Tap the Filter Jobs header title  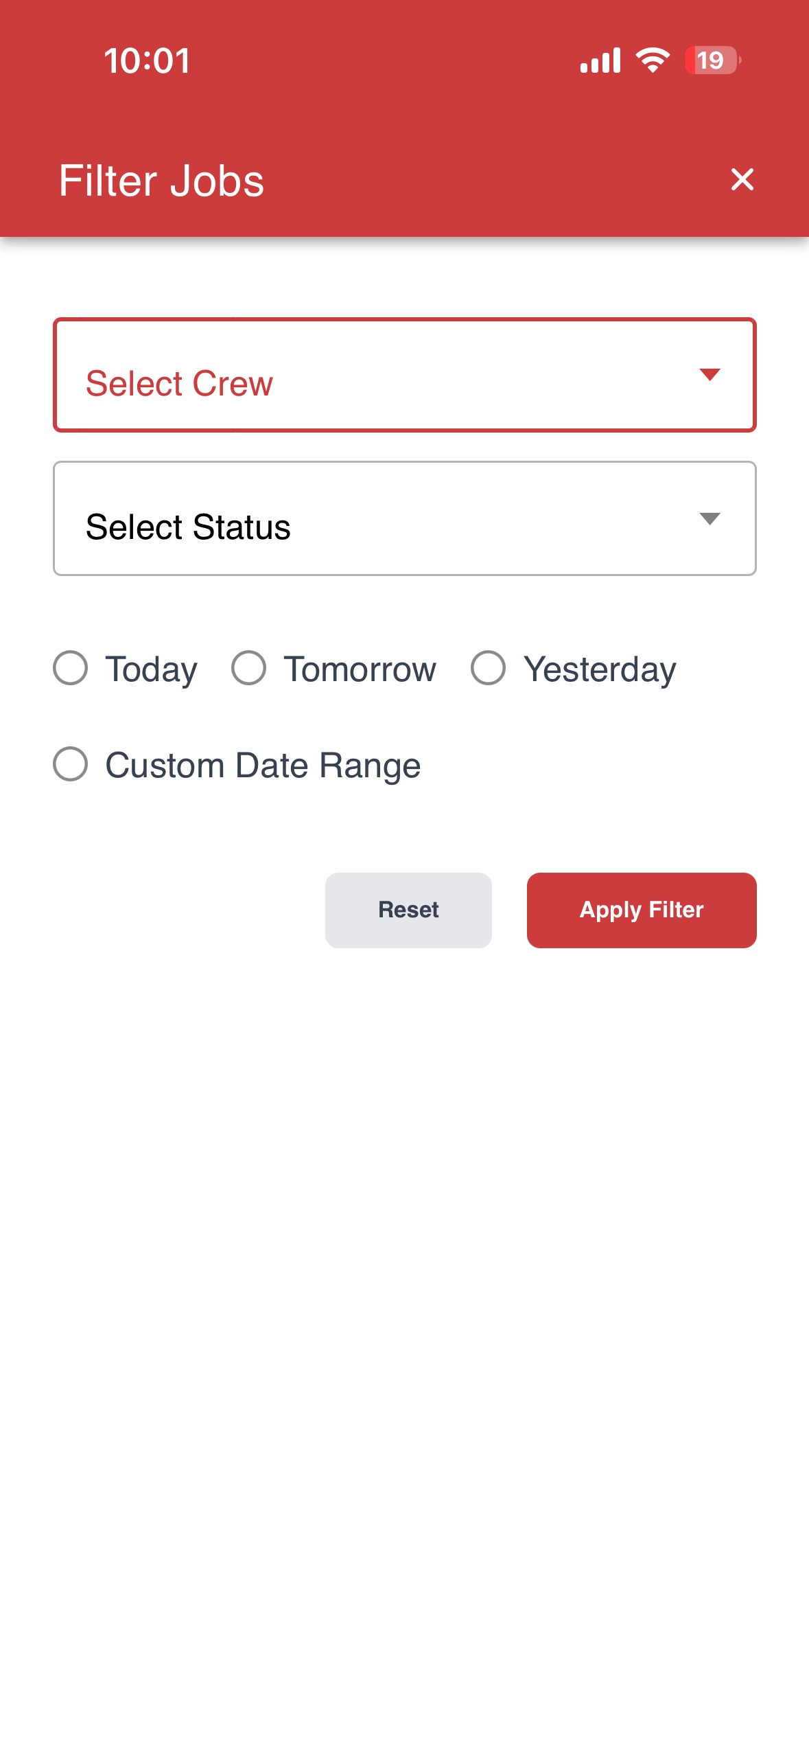click(161, 181)
